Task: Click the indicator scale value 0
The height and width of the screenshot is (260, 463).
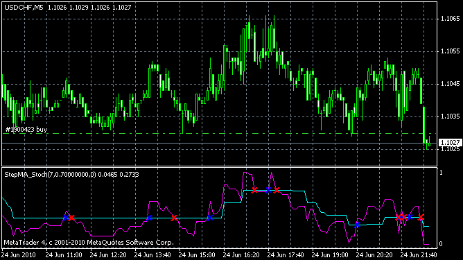Action: (x=441, y=244)
